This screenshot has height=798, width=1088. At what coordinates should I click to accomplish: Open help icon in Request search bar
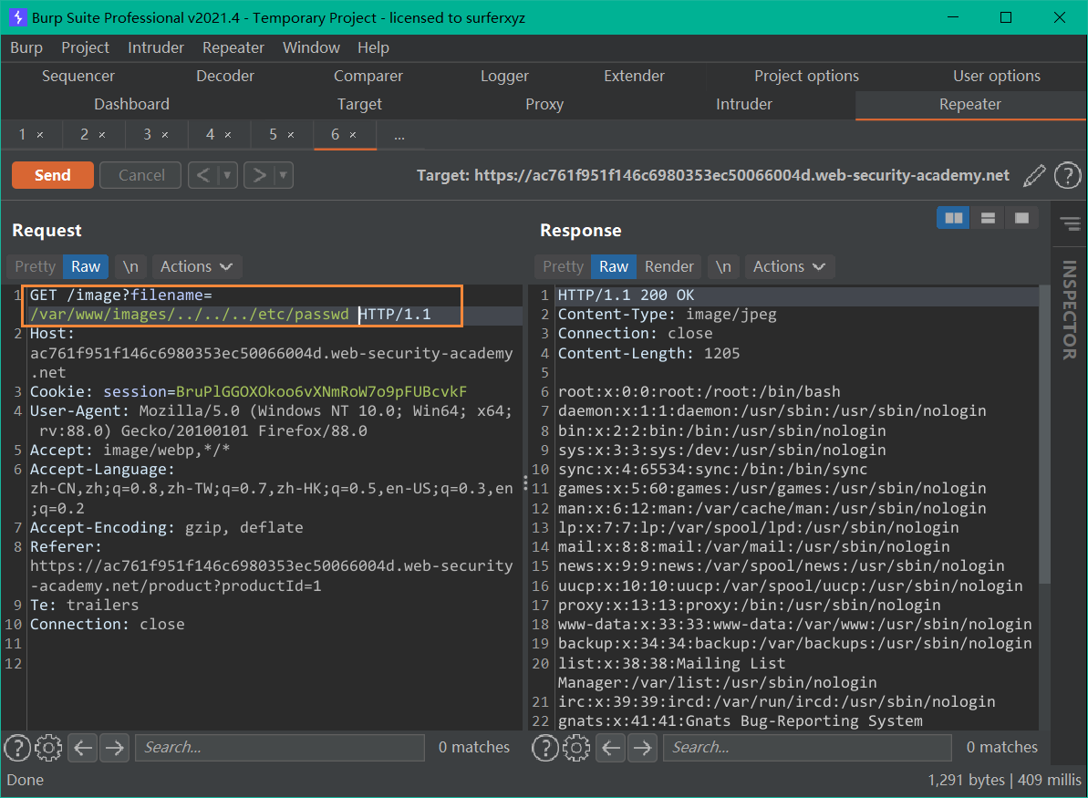pyautogui.click(x=17, y=747)
